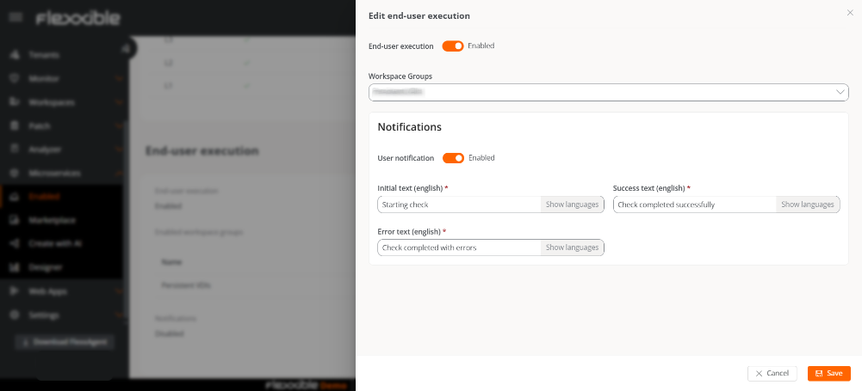This screenshot has height=391, width=862.
Task: Expand the Web Apps sidebar section arrow
Action: click(119, 291)
